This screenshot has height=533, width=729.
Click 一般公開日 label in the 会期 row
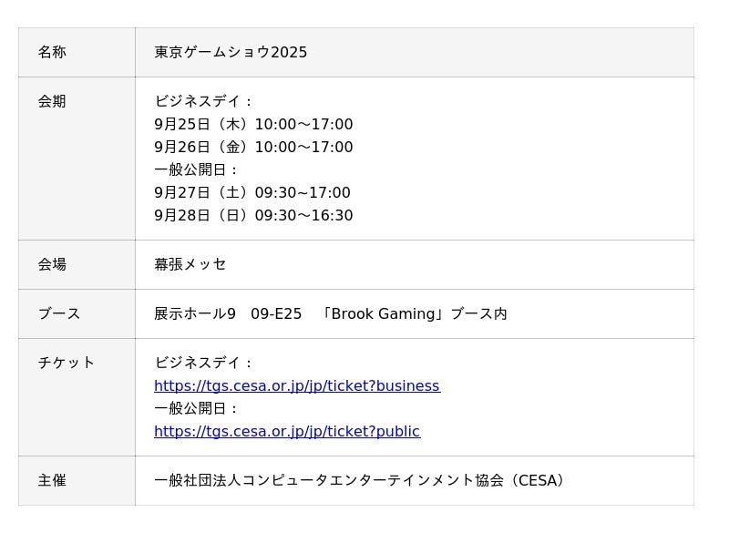[x=196, y=169]
